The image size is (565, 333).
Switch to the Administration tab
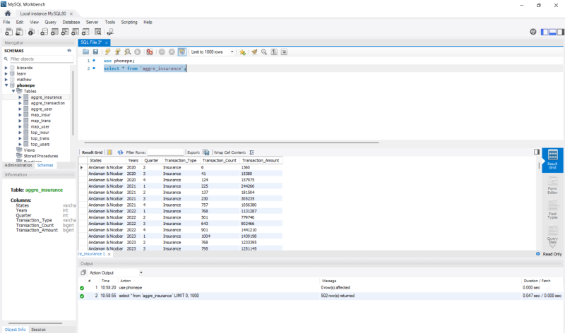(x=18, y=165)
